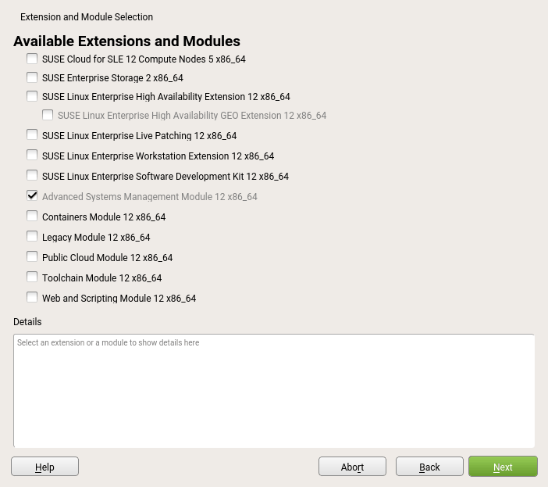Open the Help button
Image resolution: width=548 pixels, height=487 pixels.
click(44, 467)
